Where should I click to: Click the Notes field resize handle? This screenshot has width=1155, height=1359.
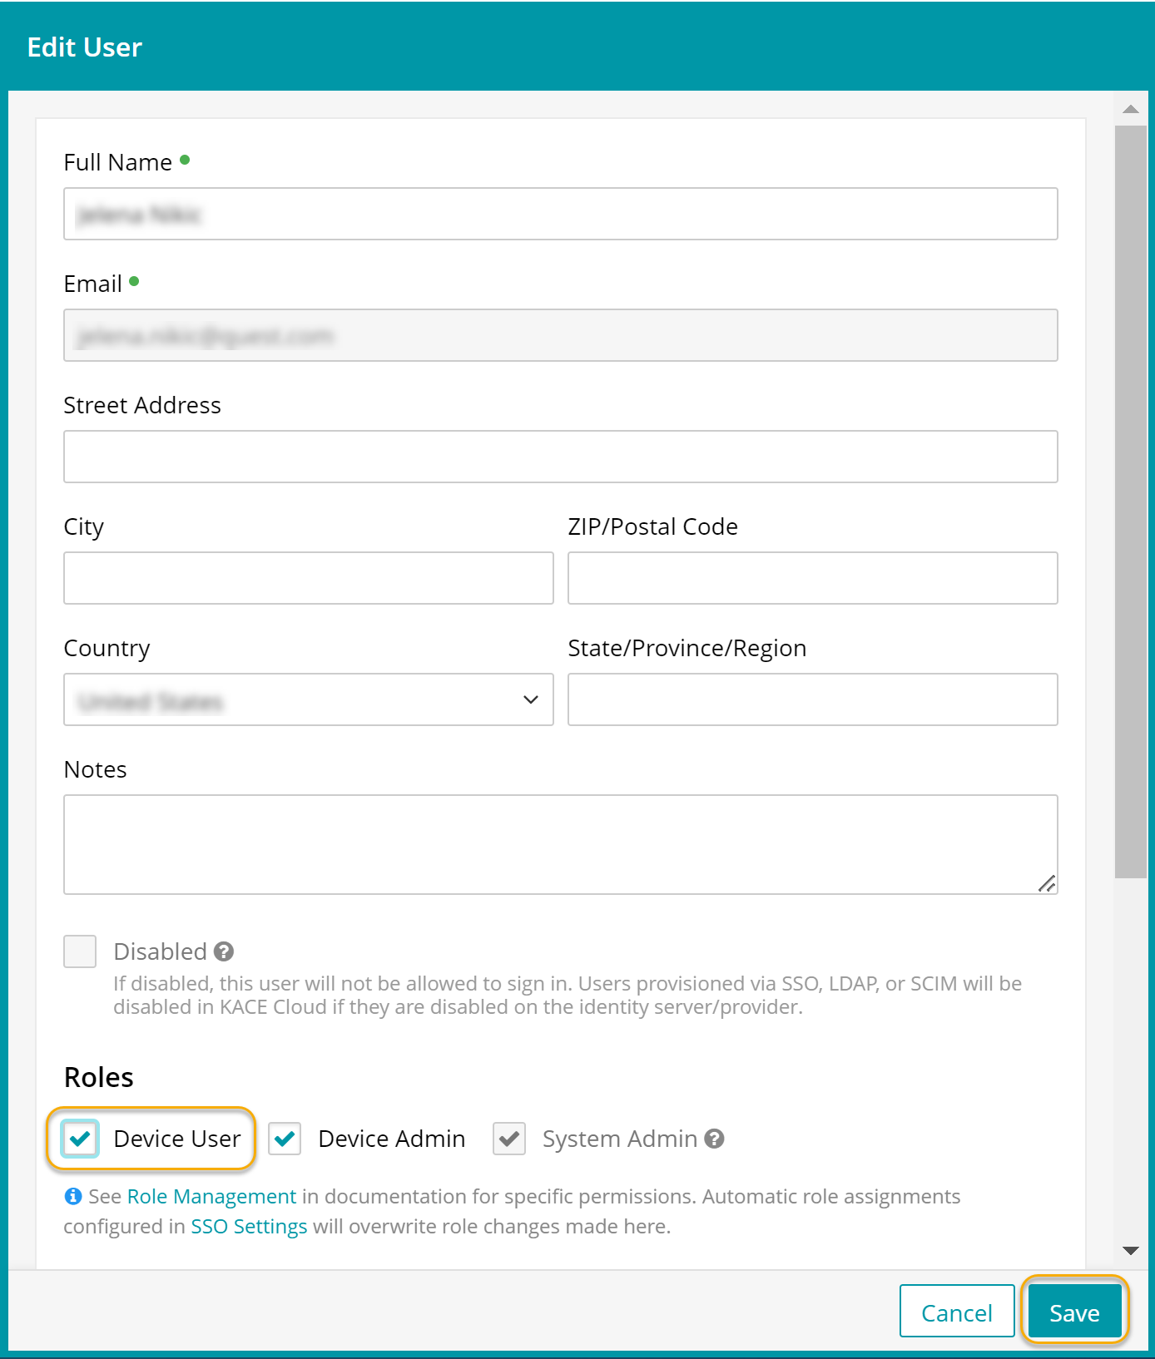point(1047,883)
